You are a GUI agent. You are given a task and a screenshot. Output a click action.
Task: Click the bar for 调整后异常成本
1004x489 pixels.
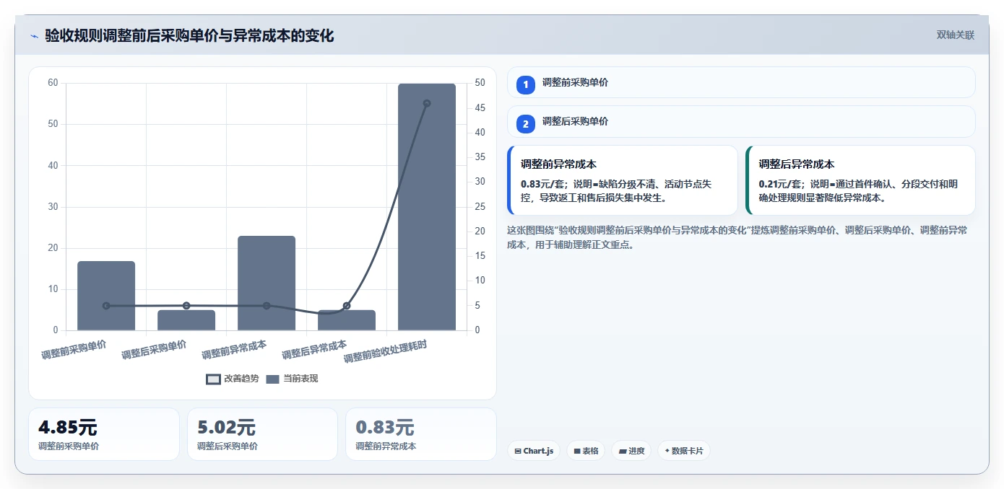[347, 320]
